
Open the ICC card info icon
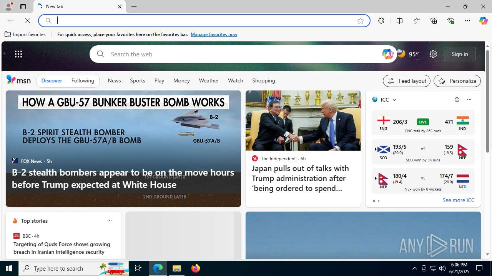click(457, 100)
